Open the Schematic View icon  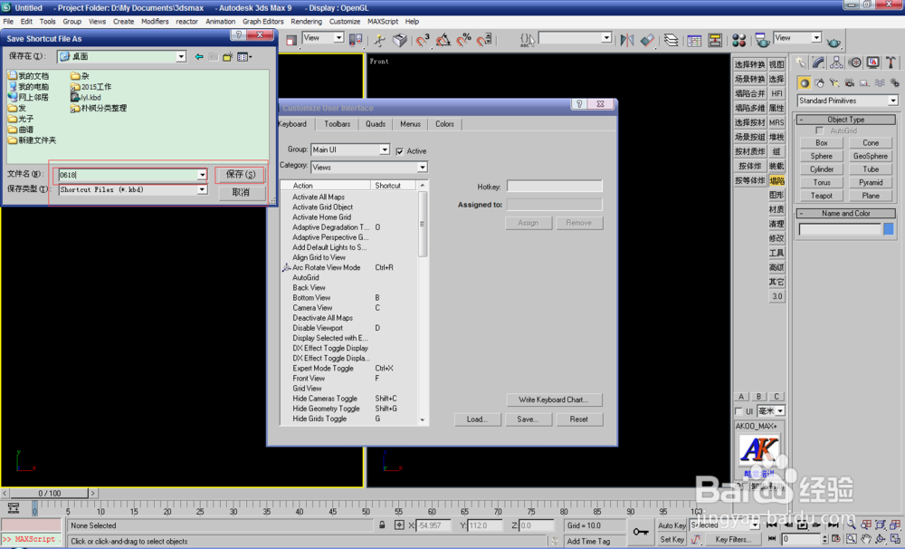715,40
